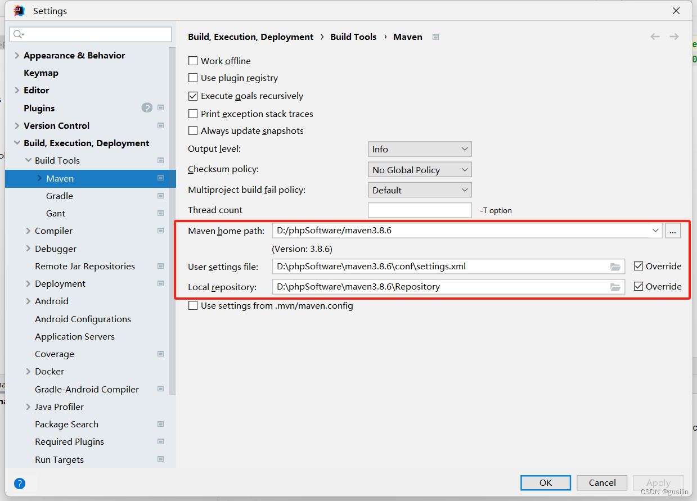Screen dimensions: 697x501
Task: Click the project-level icon beside Coverage
Action: [160, 354]
